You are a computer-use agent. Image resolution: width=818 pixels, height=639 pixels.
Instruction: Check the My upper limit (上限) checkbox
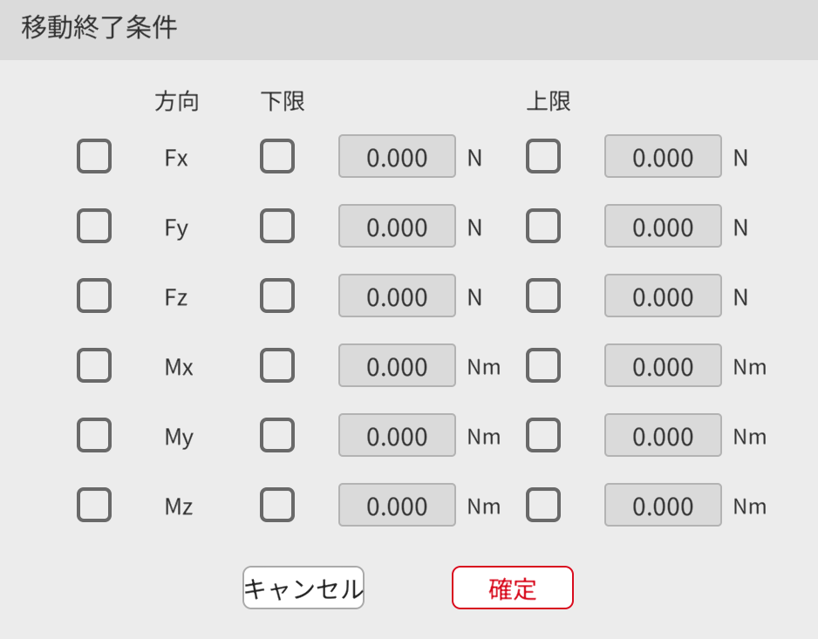click(x=543, y=436)
